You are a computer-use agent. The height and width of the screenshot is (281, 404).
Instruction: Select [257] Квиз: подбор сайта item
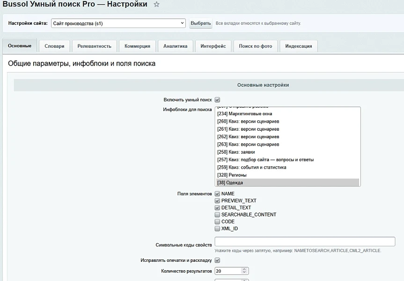point(287,160)
